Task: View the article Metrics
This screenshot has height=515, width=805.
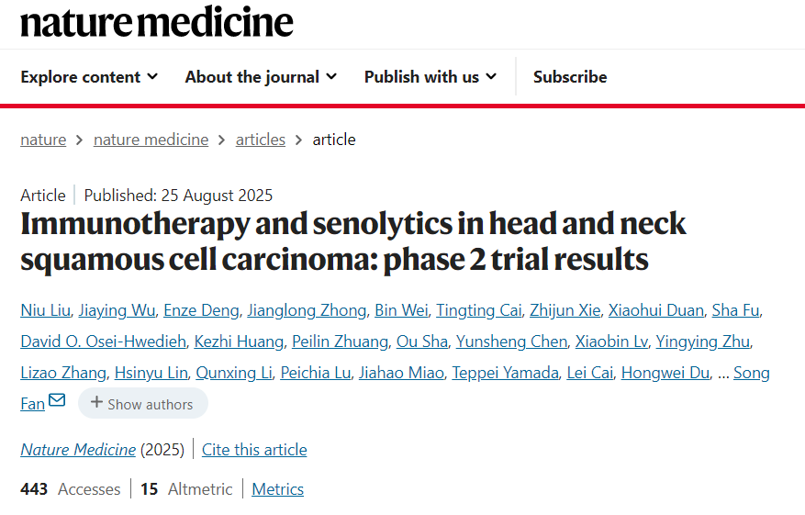Action: pos(277,489)
